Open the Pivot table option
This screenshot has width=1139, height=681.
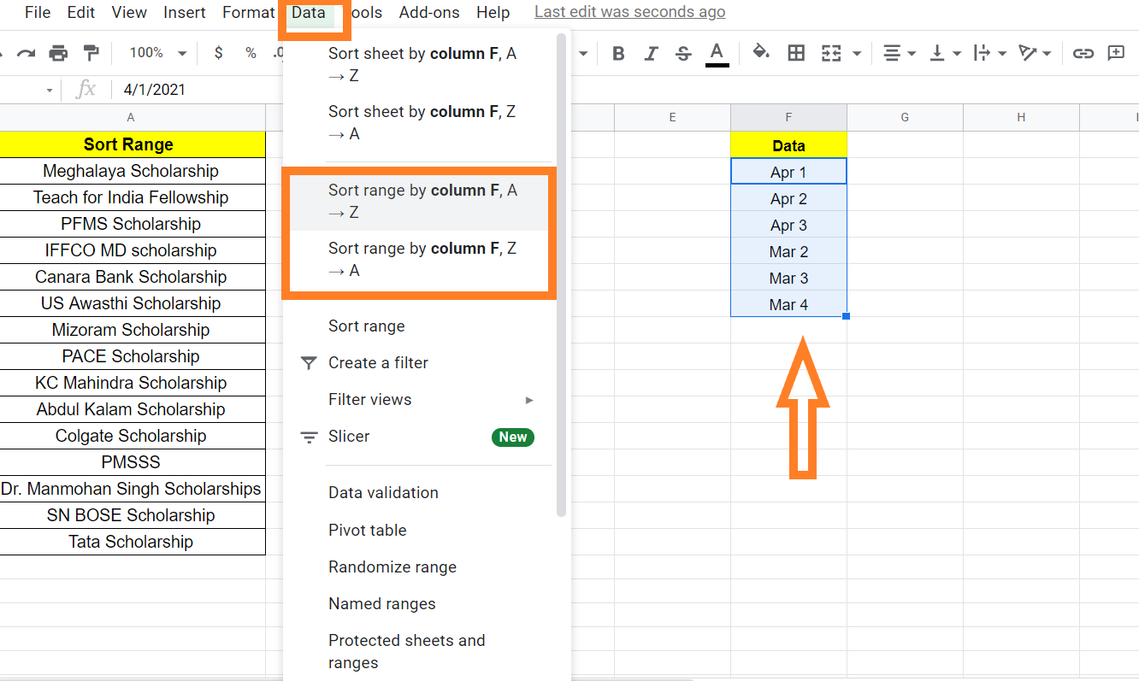click(x=368, y=530)
